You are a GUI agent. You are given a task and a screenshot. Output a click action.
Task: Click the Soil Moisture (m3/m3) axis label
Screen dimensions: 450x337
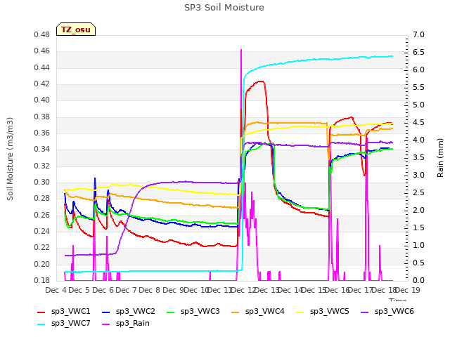10,159
